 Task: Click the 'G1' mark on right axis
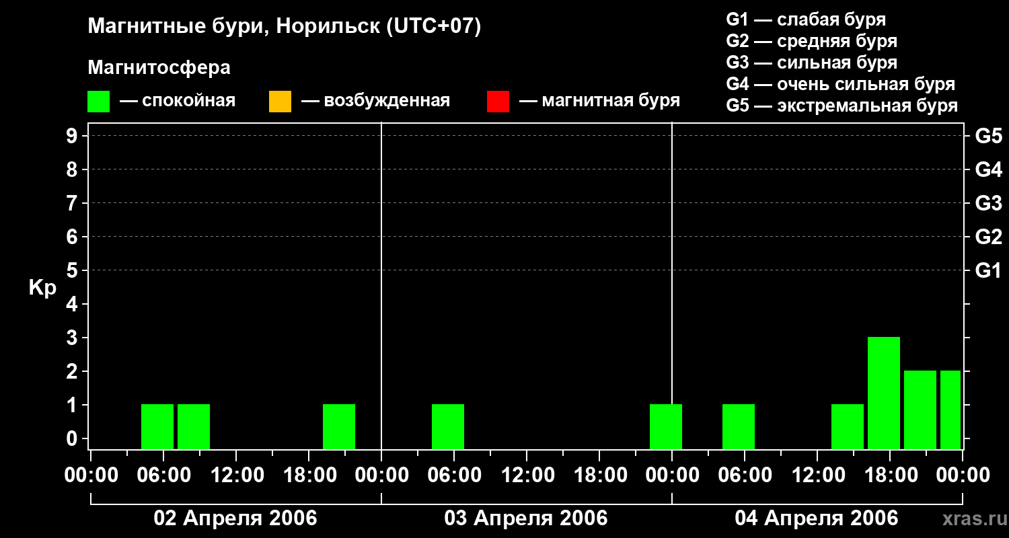click(x=989, y=270)
